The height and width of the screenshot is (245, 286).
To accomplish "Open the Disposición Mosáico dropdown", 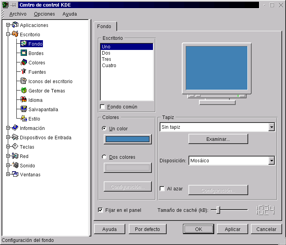I will [x=272, y=161].
